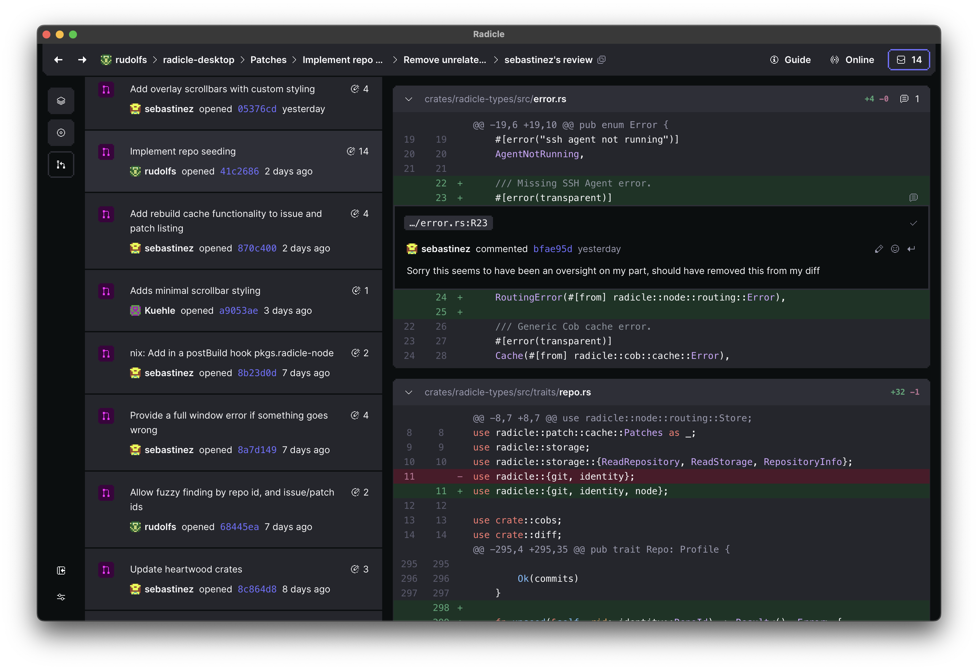This screenshot has width=978, height=670.
Task: Click revision count 14 on Implement repo seeding
Action: coord(358,151)
